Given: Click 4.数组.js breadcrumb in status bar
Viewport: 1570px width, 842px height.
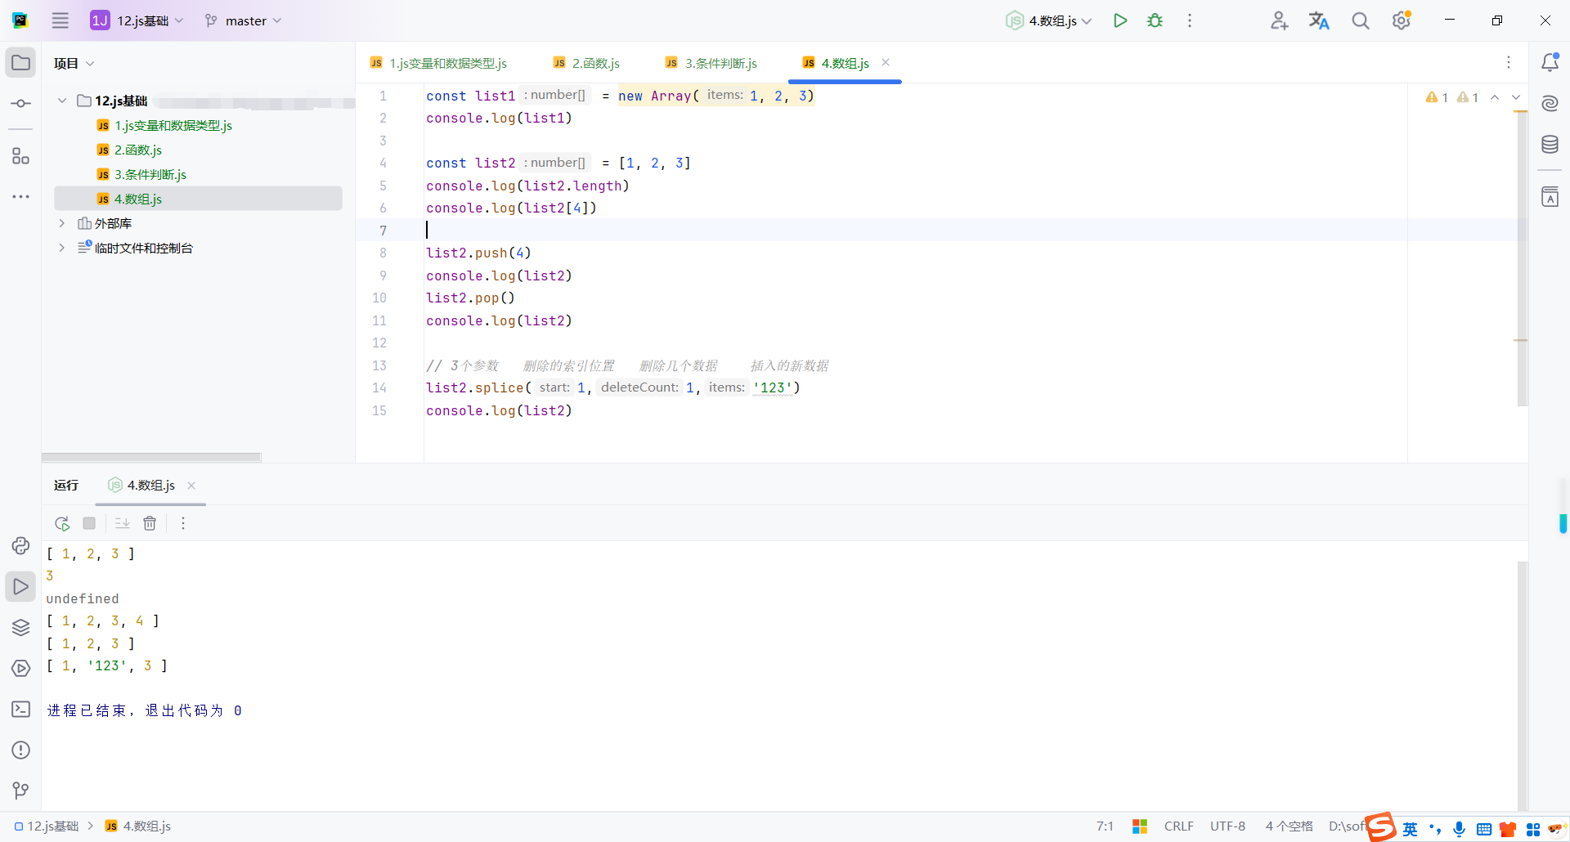Looking at the screenshot, I should coord(138,826).
